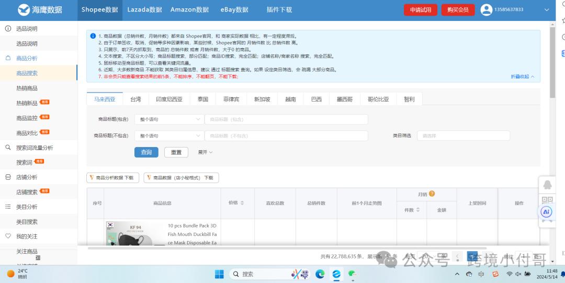Select the 越南 site tab
This screenshot has height=283, width=565.
click(x=290, y=99)
